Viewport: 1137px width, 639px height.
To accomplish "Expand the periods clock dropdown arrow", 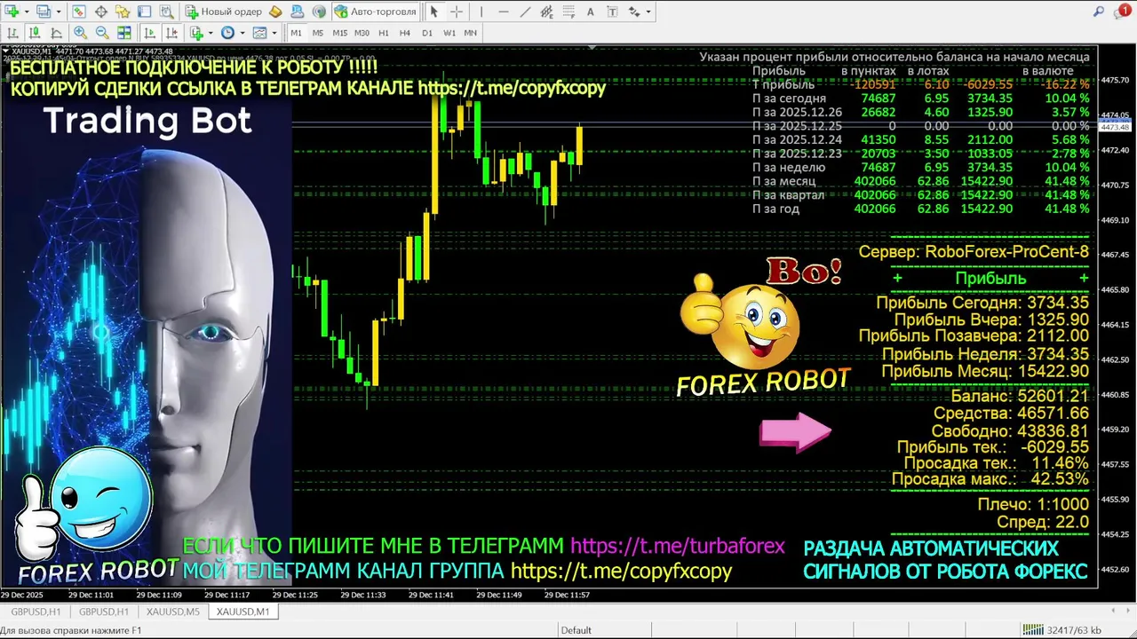I will (243, 33).
